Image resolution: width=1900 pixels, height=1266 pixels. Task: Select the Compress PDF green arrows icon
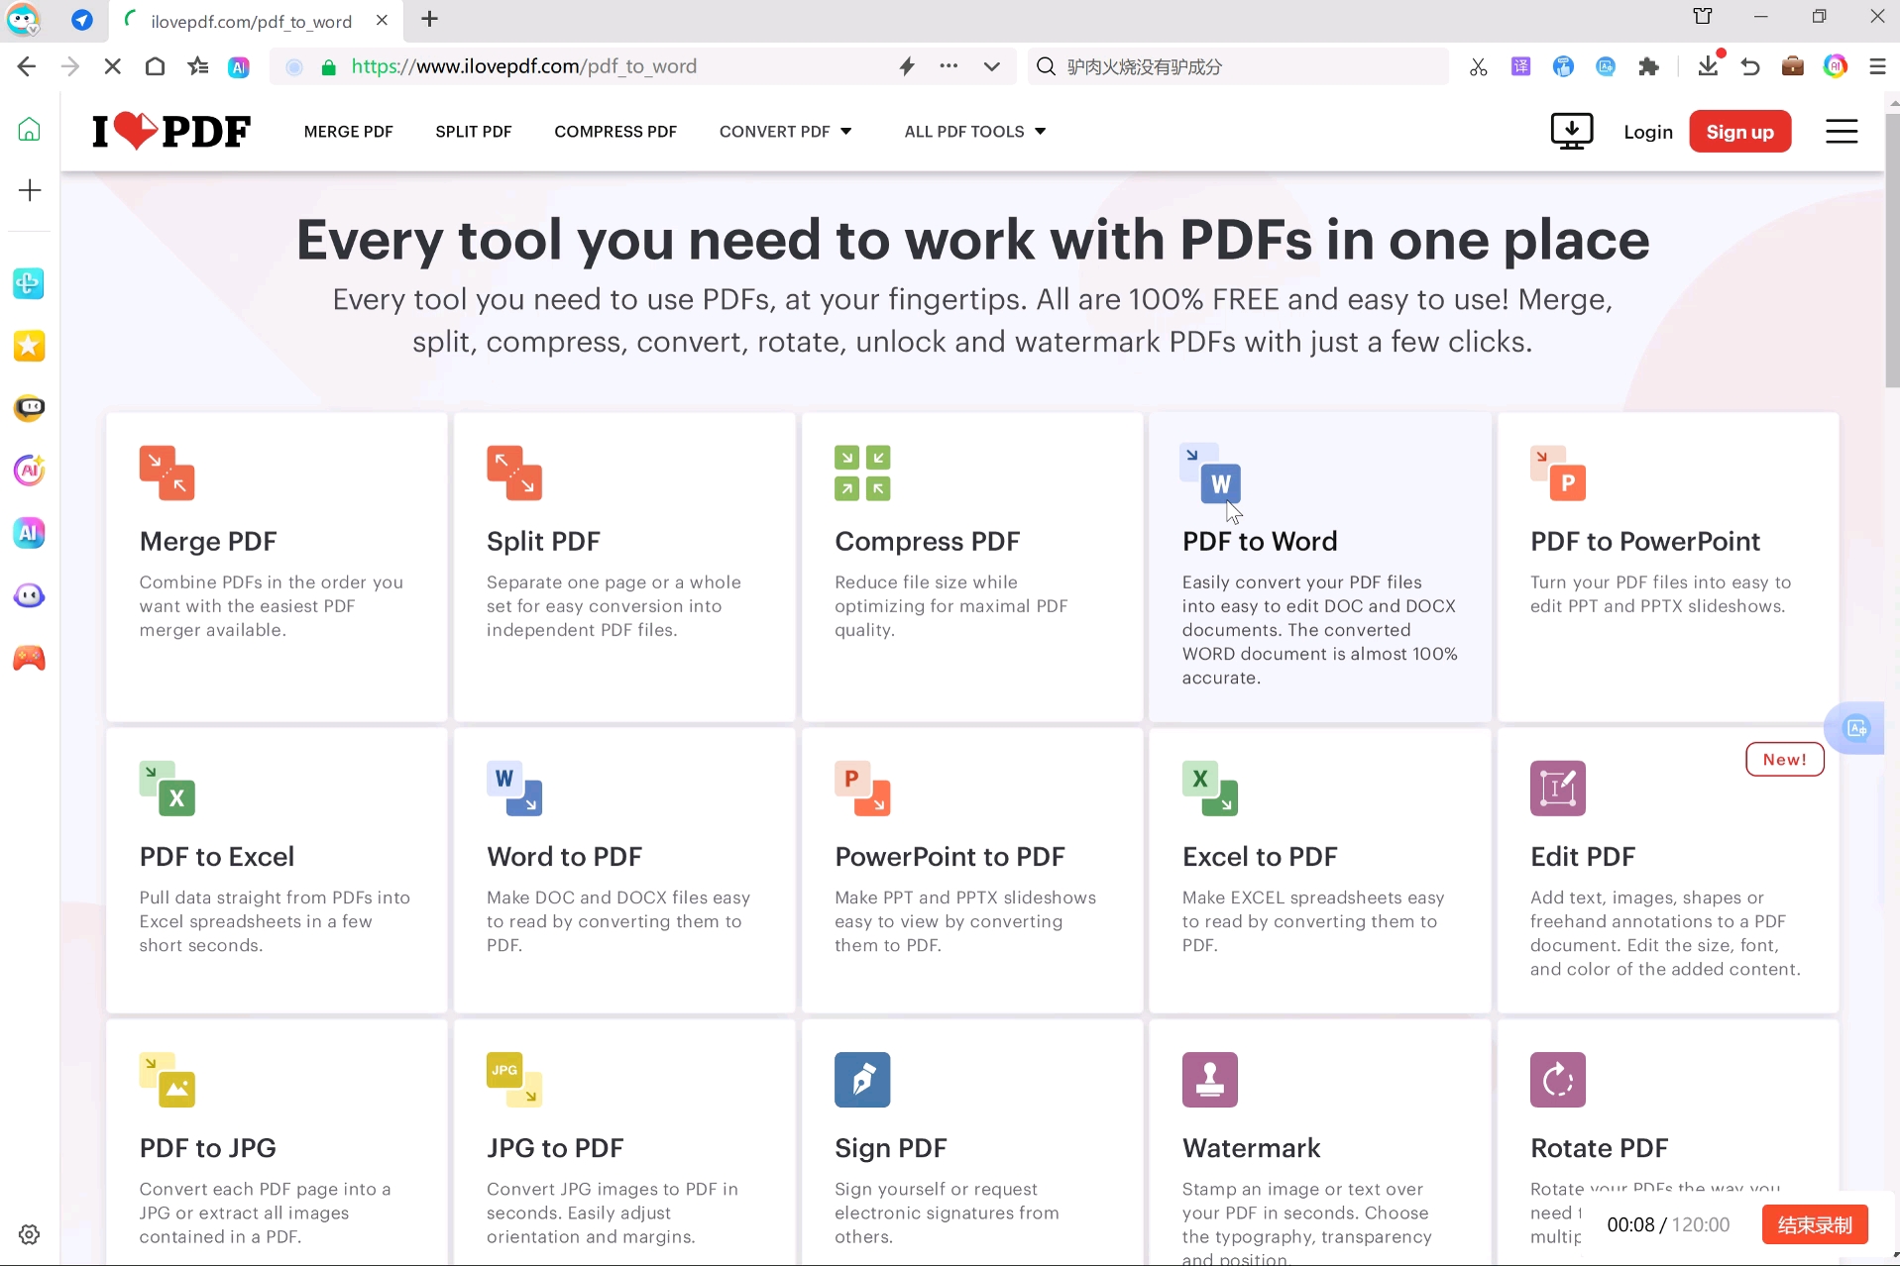click(x=862, y=474)
